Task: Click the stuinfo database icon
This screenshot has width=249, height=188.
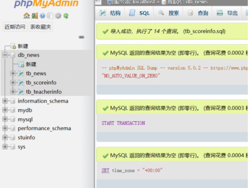Action: click(13, 138)
